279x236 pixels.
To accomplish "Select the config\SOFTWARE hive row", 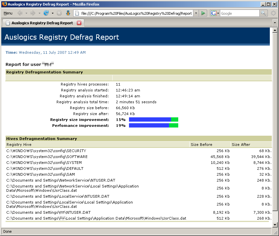I will pyautogui.click(x=139, y=157).
